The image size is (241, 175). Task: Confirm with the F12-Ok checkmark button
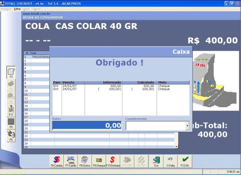[185, 161]
